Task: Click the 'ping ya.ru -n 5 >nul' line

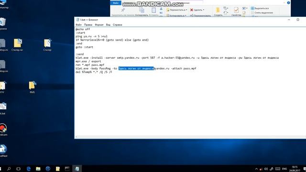Action: coord(91,36)
